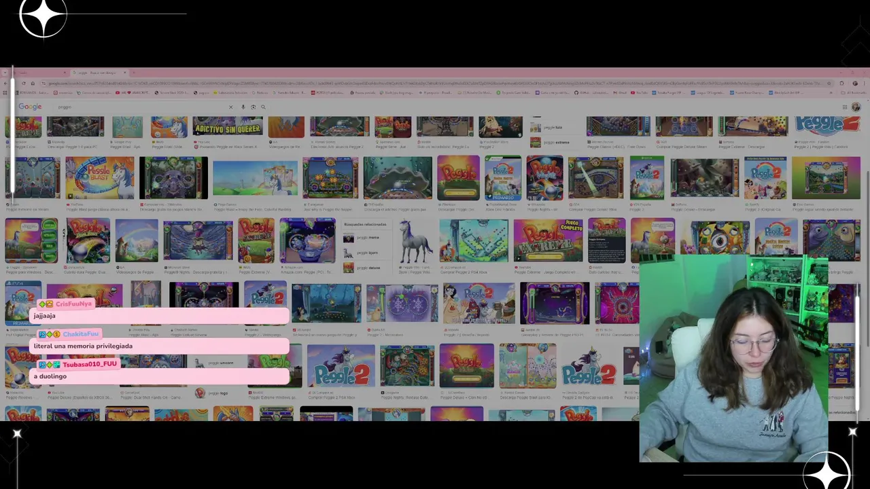Open the 'Descargar Peggle 1.0 para PC' image

(x=75, y=127)
